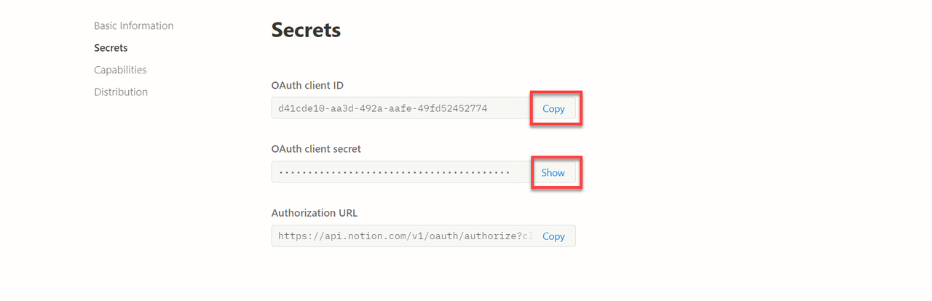The image size is (932, 301).
Task: Copy the OAuth client ID
Action: pos(553,108)
